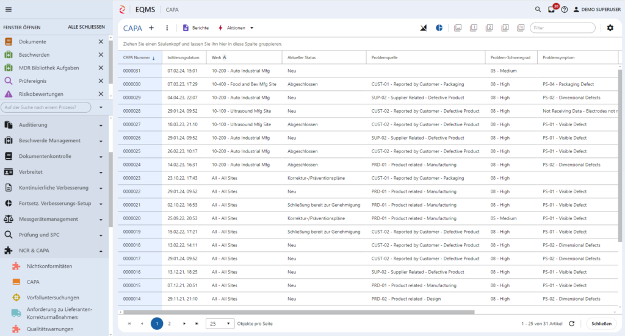Sort by Aktueller Status column header
This screenshot has height=336, width=625.
324,57
